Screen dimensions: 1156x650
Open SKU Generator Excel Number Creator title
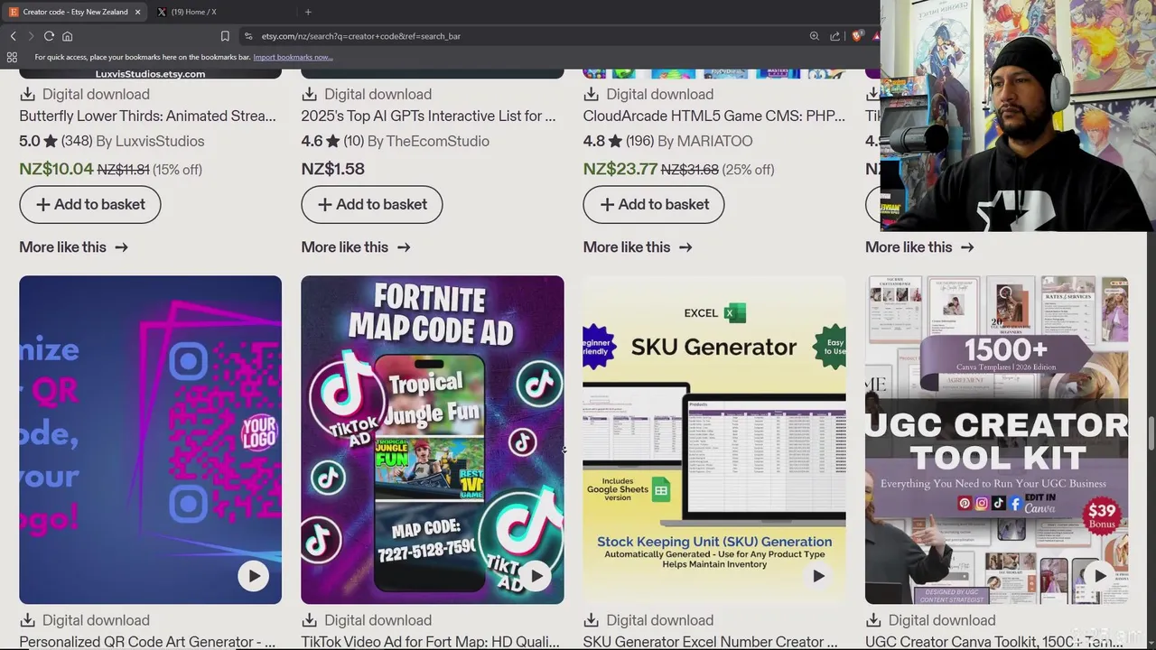(x=710, y=642)
